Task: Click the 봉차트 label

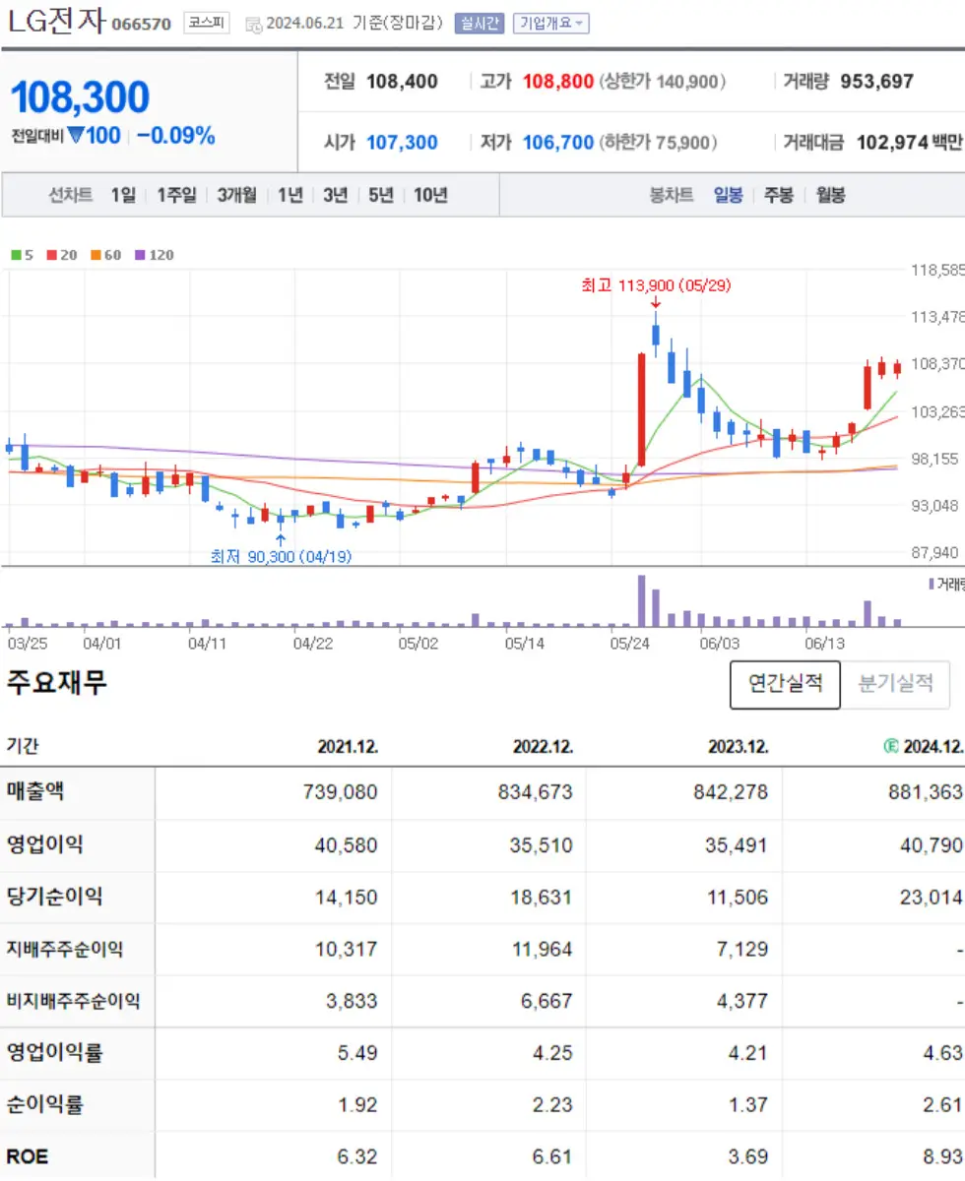Action: (x=672, y=195)
